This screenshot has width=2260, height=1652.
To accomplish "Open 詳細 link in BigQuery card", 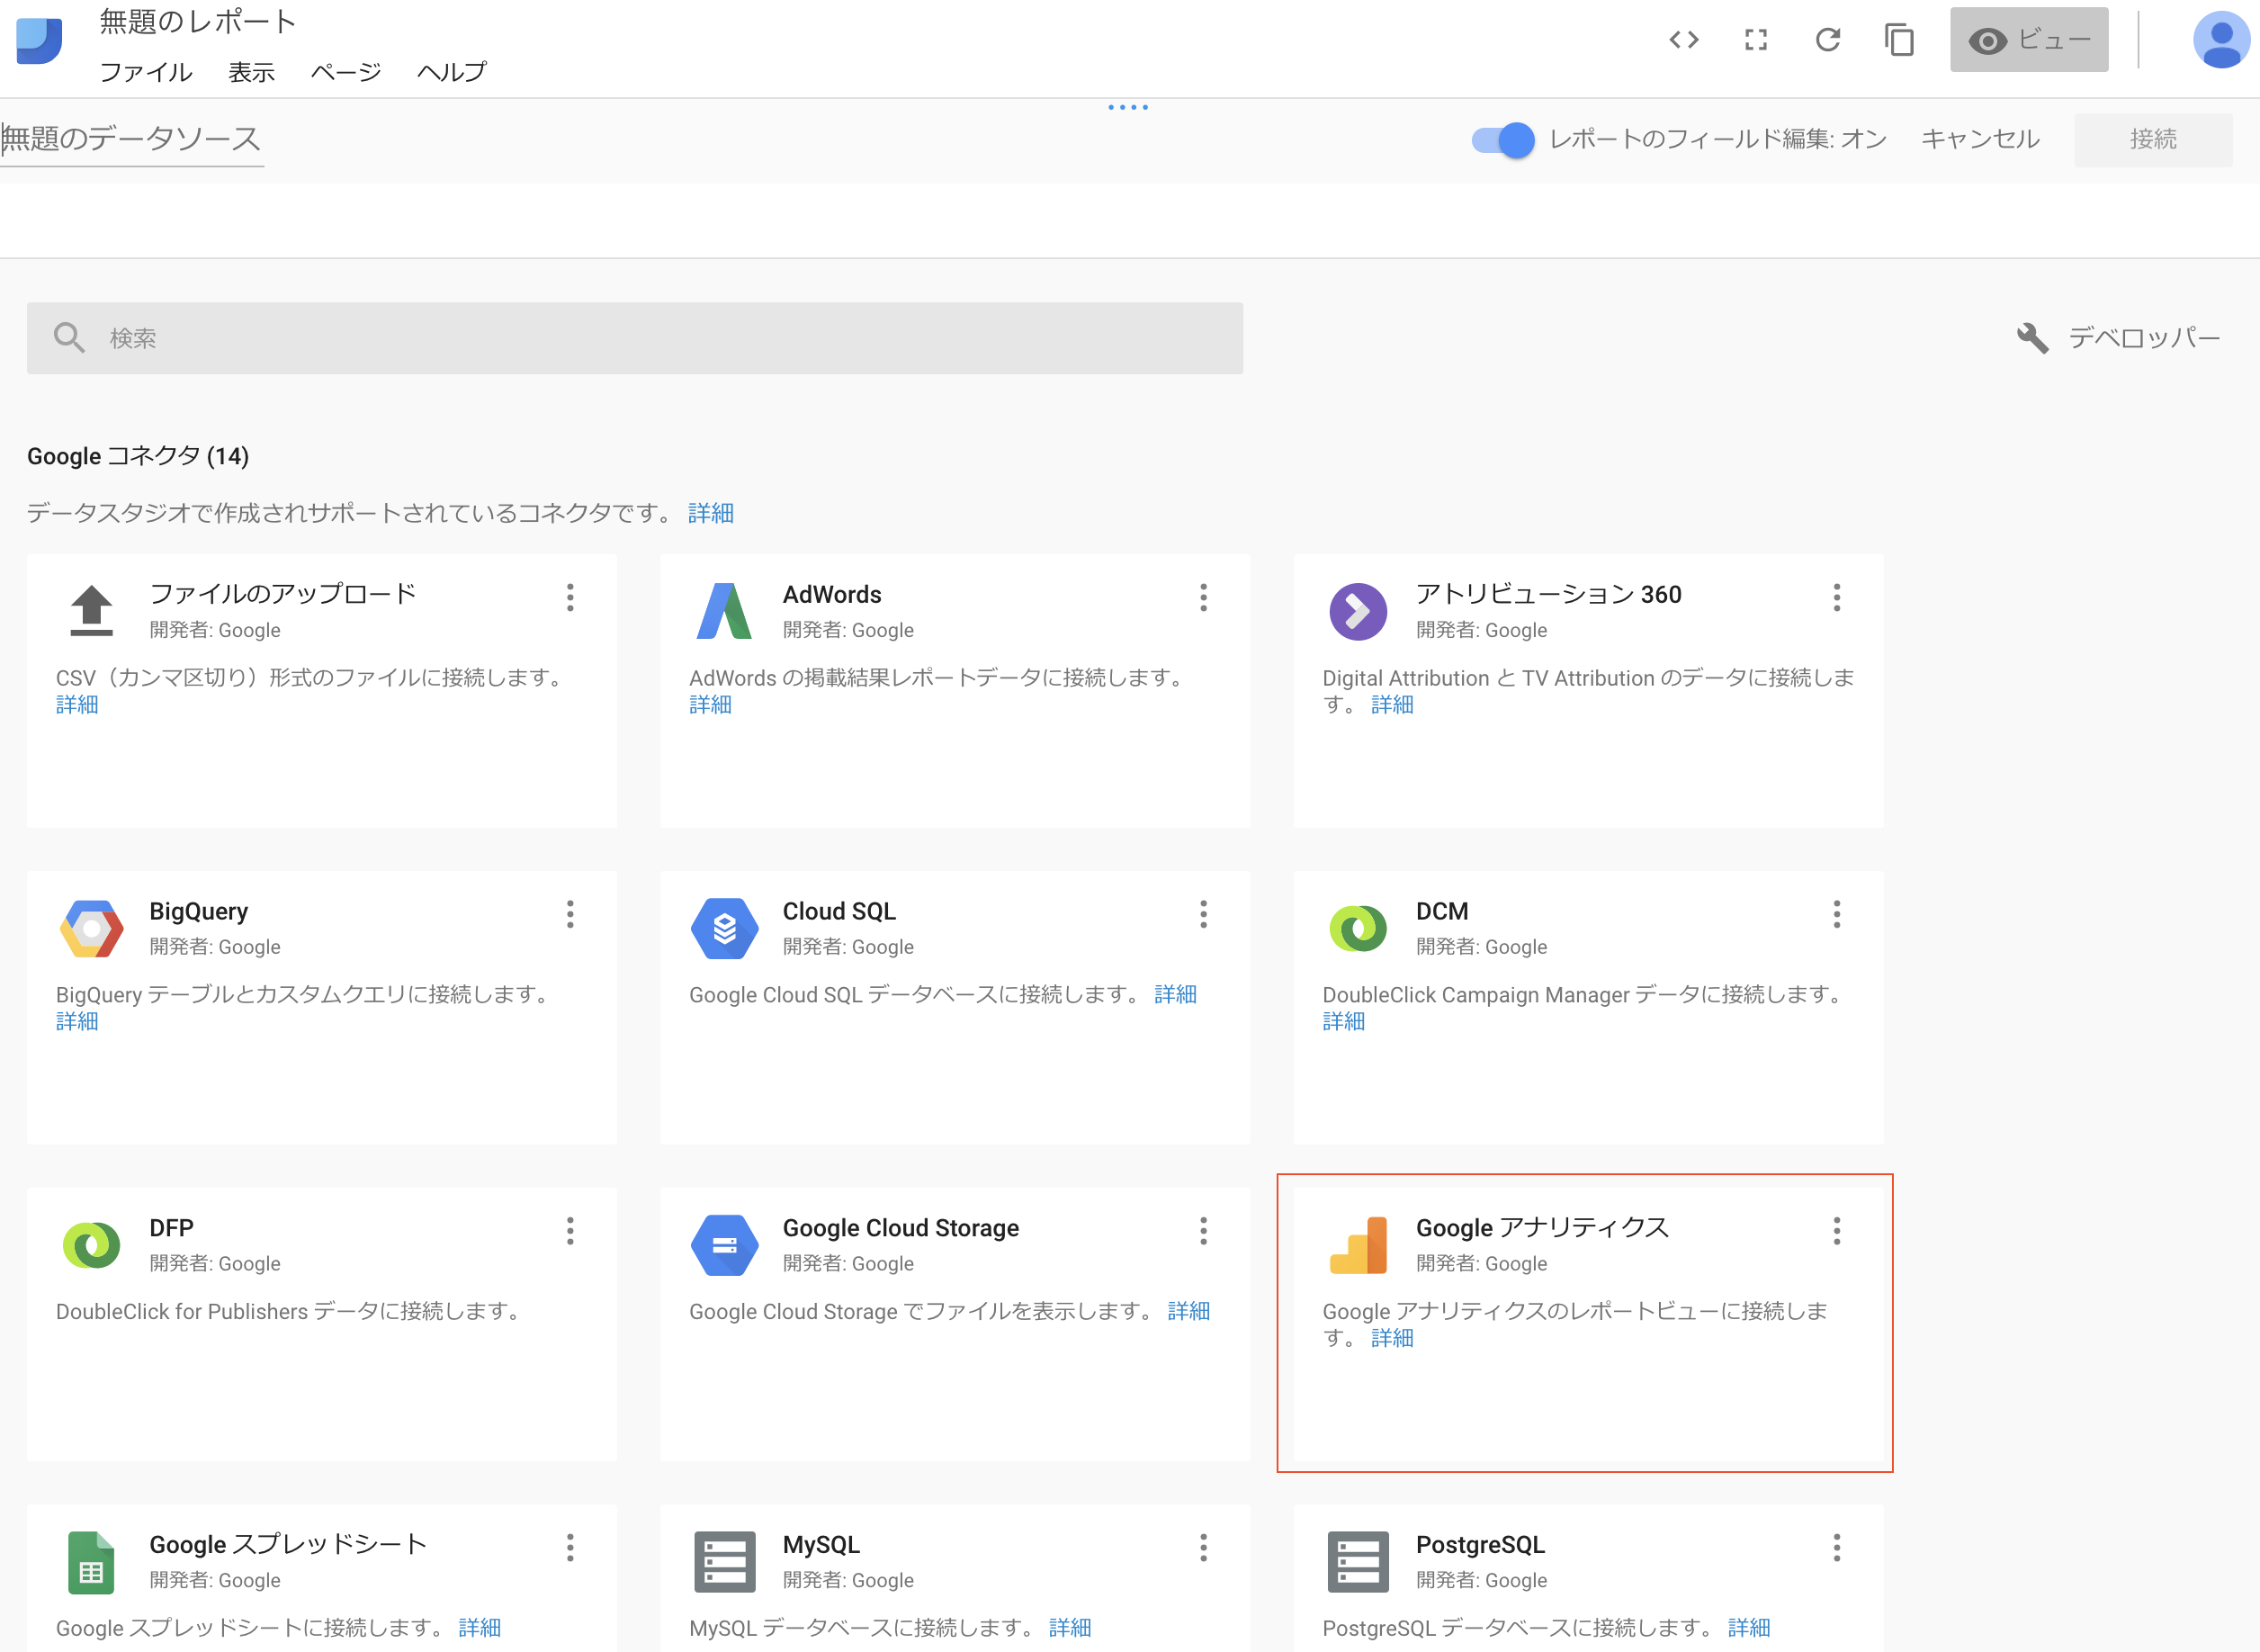I will (x=77, y=1021).
